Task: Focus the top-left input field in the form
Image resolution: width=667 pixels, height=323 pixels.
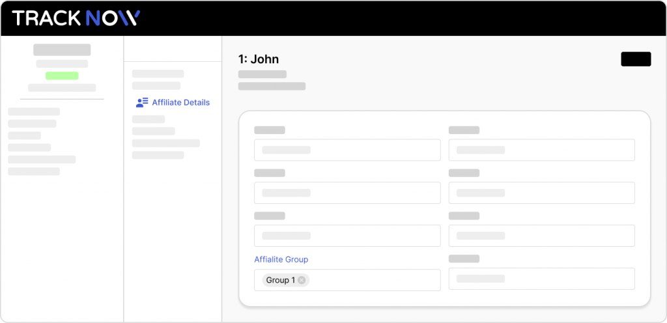Action: pyautogui.click(x=347, y=150)
